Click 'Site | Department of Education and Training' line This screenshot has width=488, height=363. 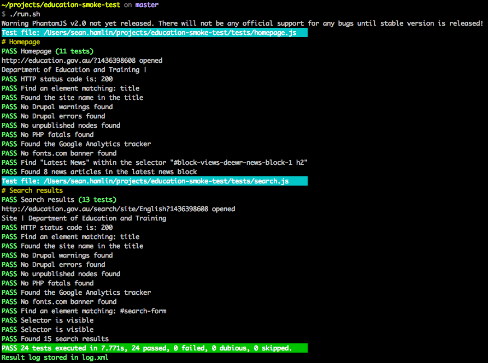click(x=84, y=218)
